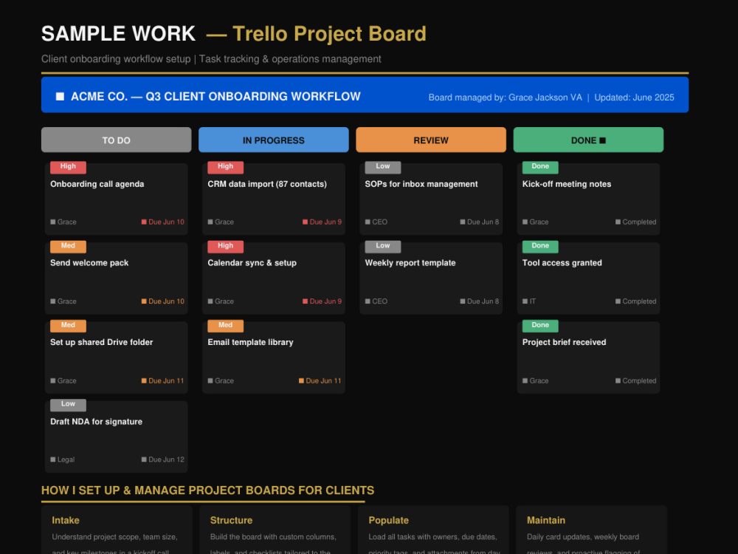Click the black square icon in DONE header
This screenshot has width=738, height=554.
coord(602,140)
